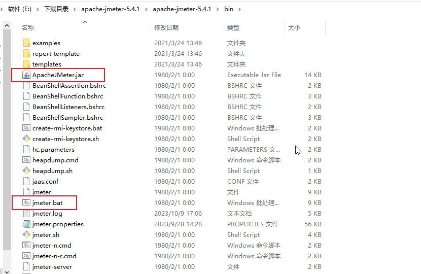
Task: Select the jmeter-server file name
Action: click(52, 267)
